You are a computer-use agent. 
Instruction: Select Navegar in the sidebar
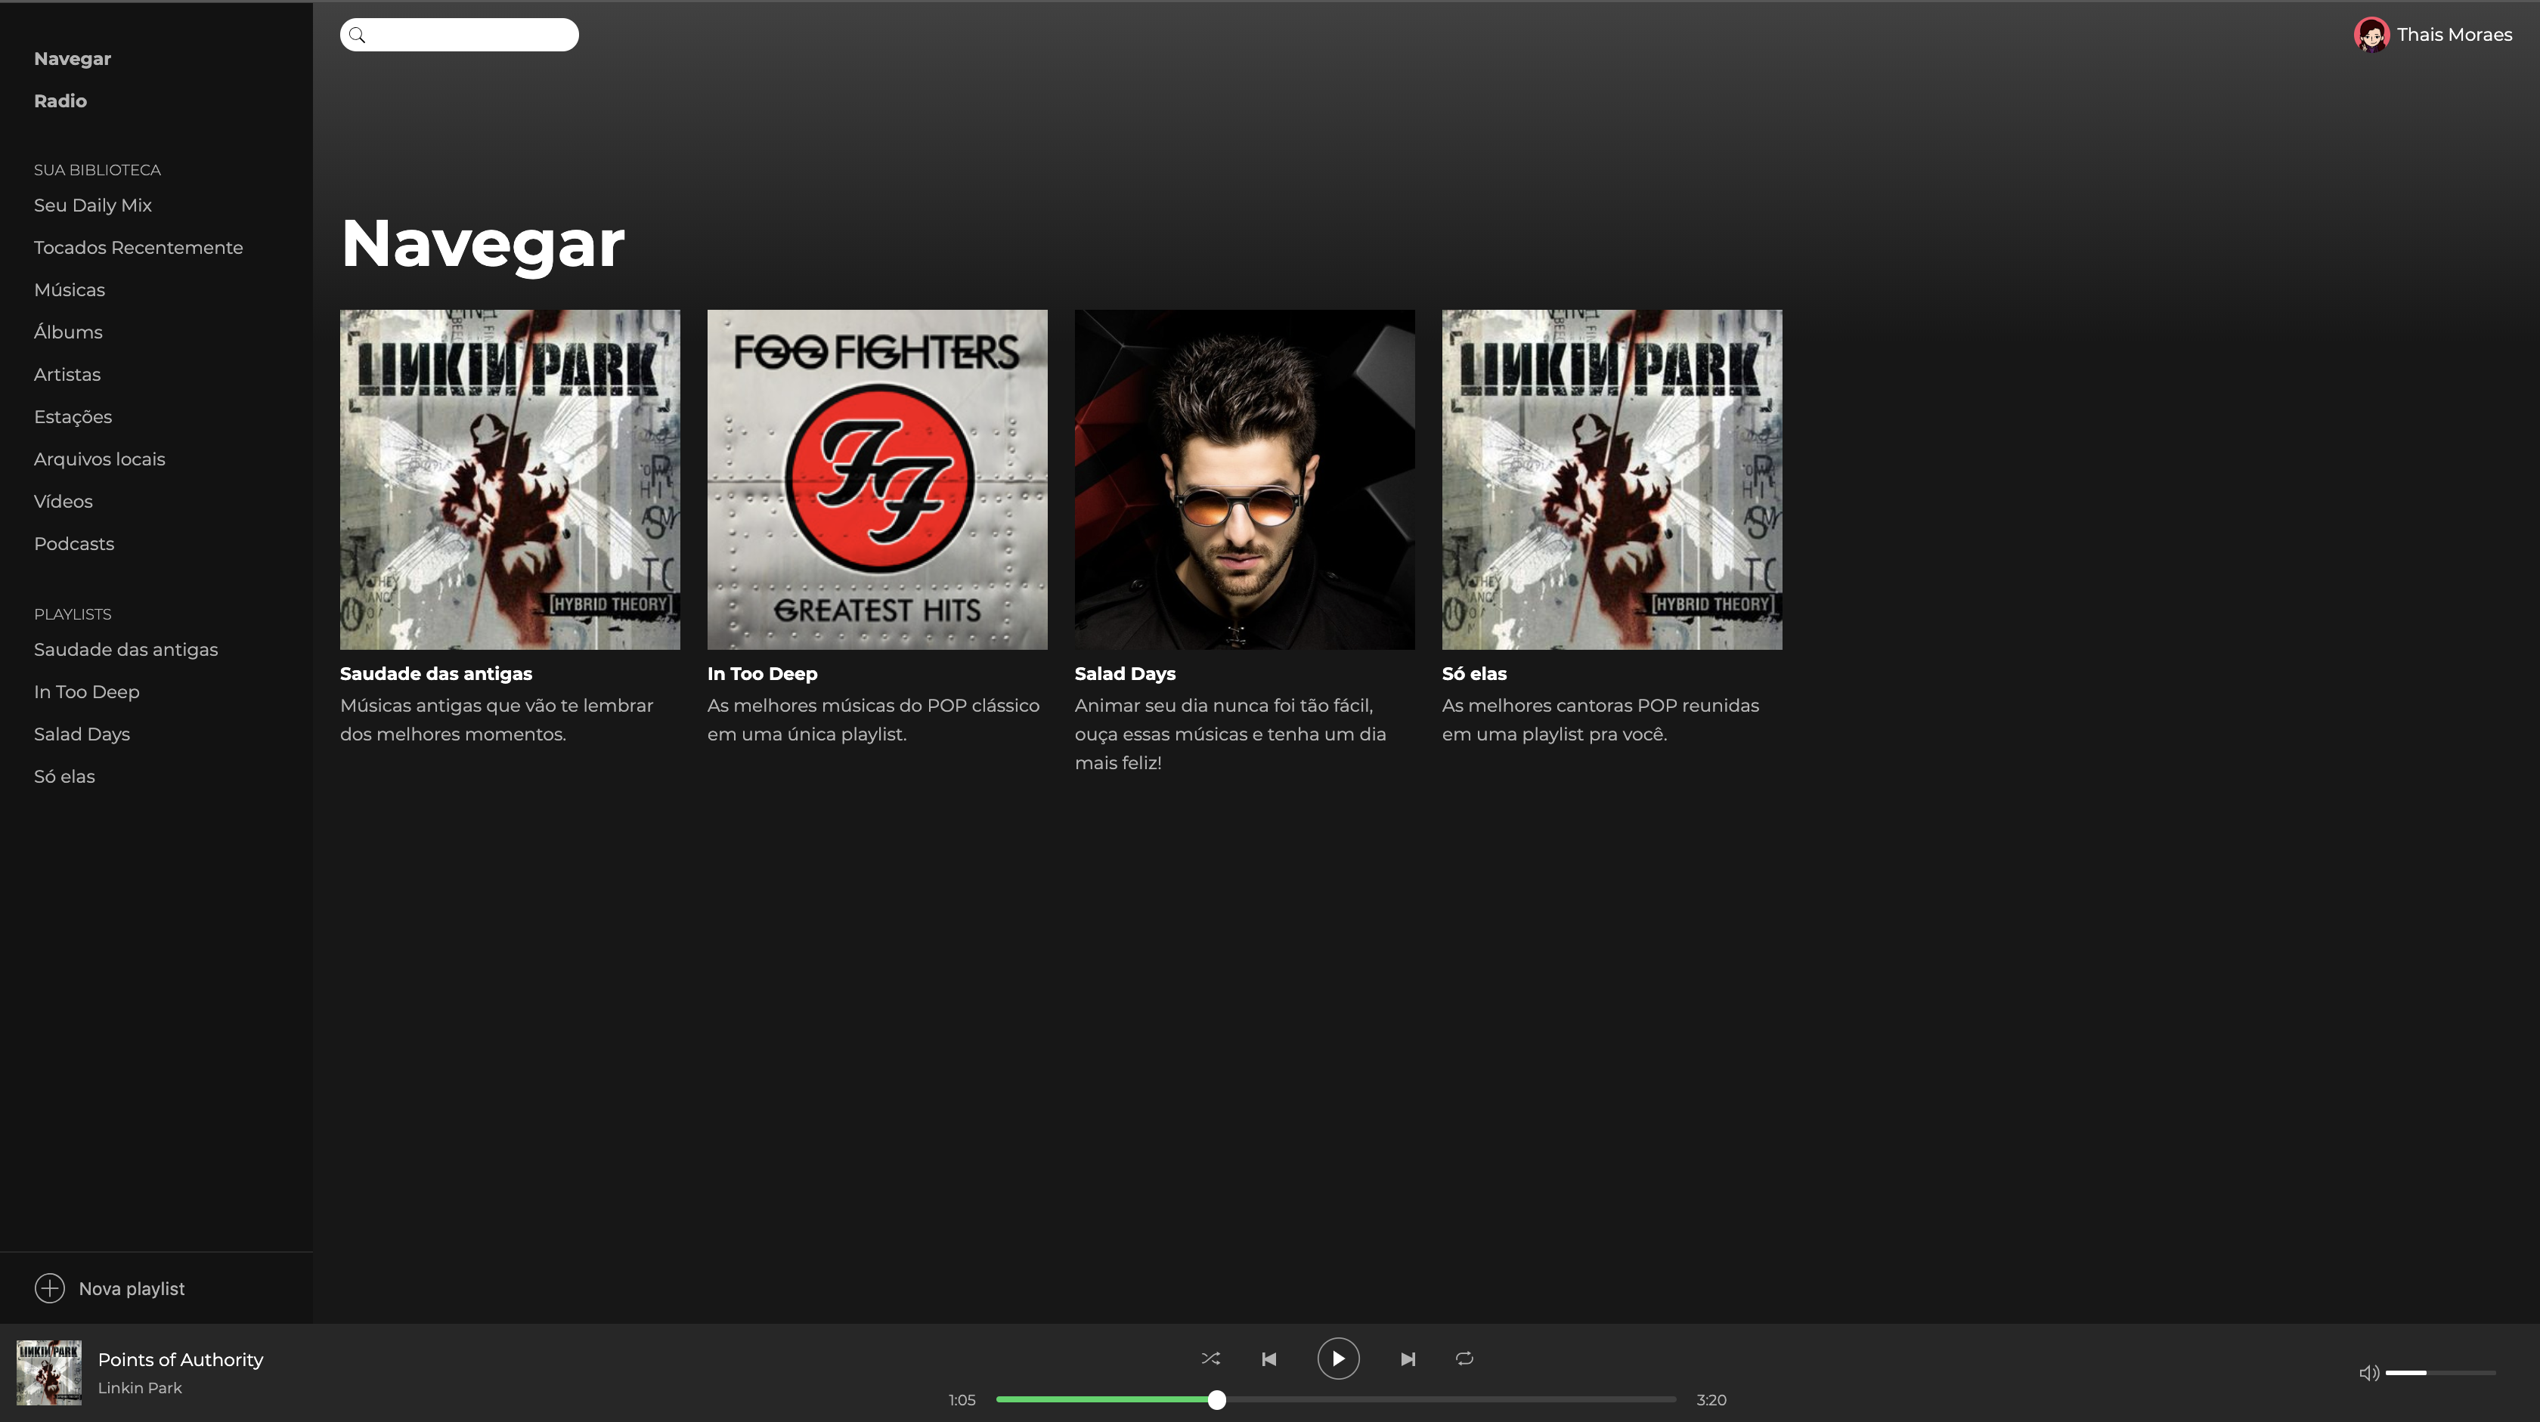point(72,58)
